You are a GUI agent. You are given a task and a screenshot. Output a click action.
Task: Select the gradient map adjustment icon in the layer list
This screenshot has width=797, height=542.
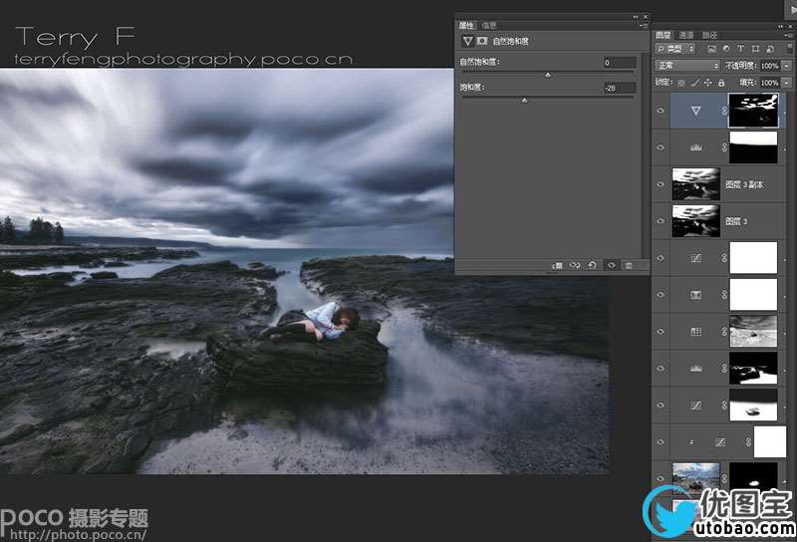[695, 295]
